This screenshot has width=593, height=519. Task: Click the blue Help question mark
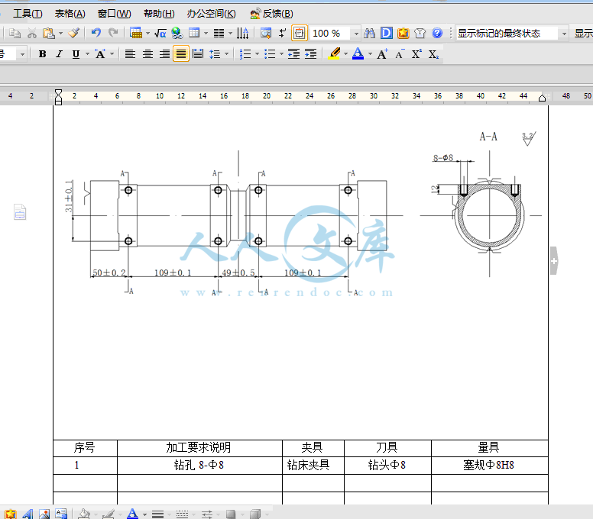tap(437, 34)
